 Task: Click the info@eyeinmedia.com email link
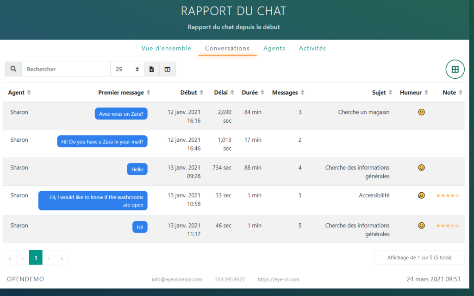(x=177, y=279)
